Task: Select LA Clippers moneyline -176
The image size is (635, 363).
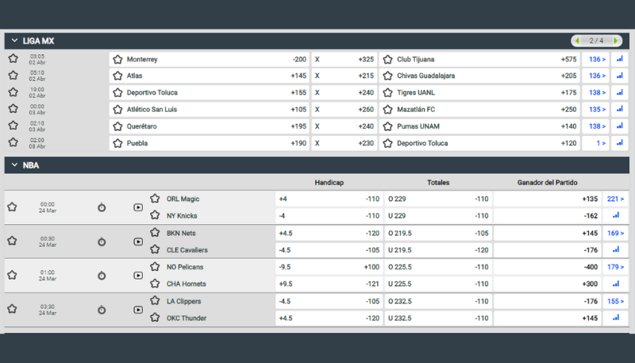Action: coord(546,301)
